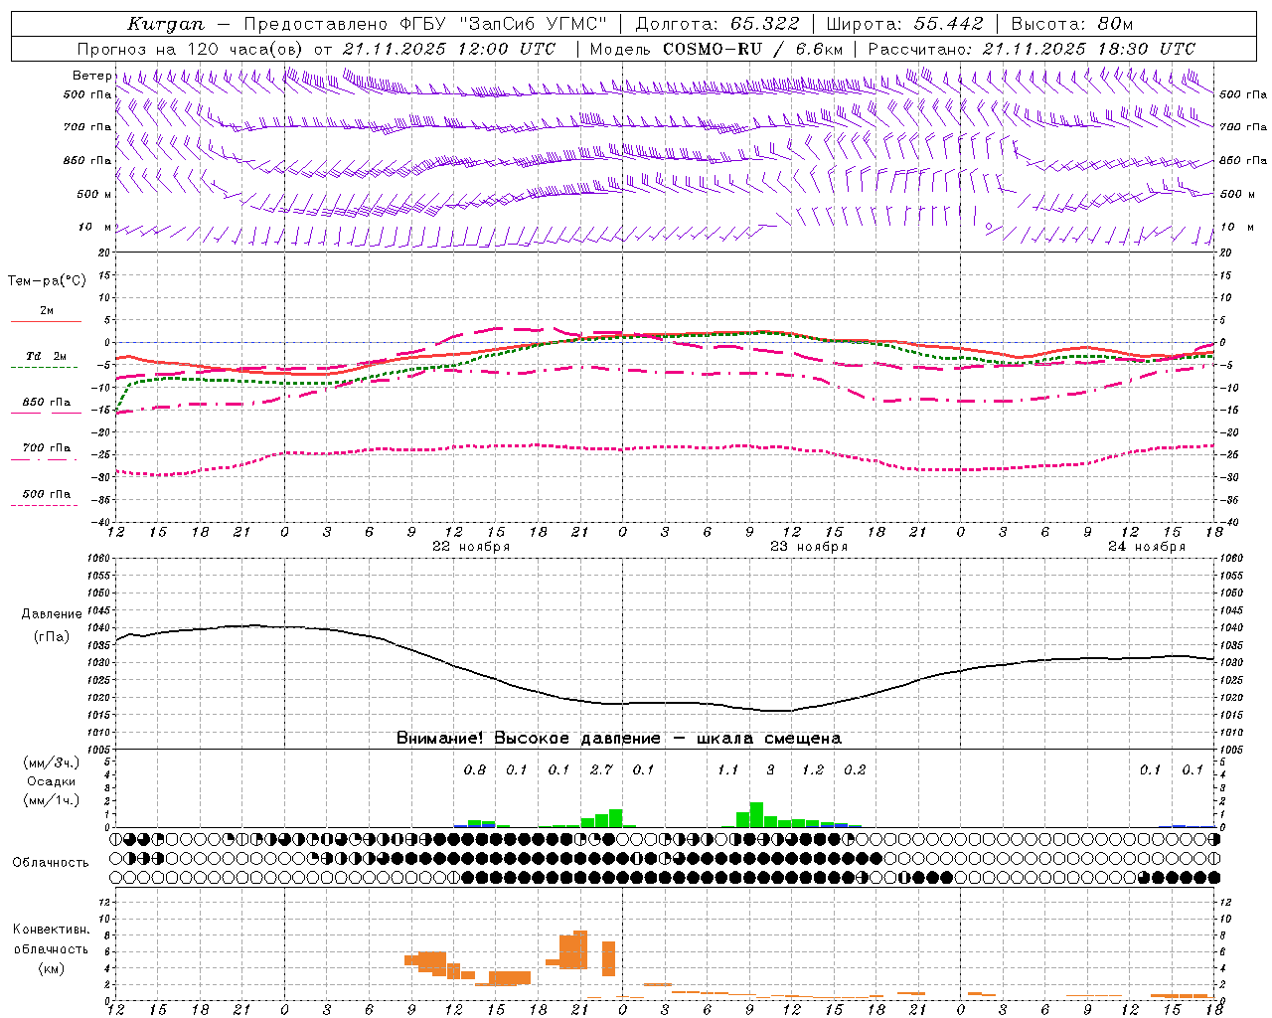
Task: Click the Тем-ра(°C) temperature panel label
Action: tap(47, 281)
